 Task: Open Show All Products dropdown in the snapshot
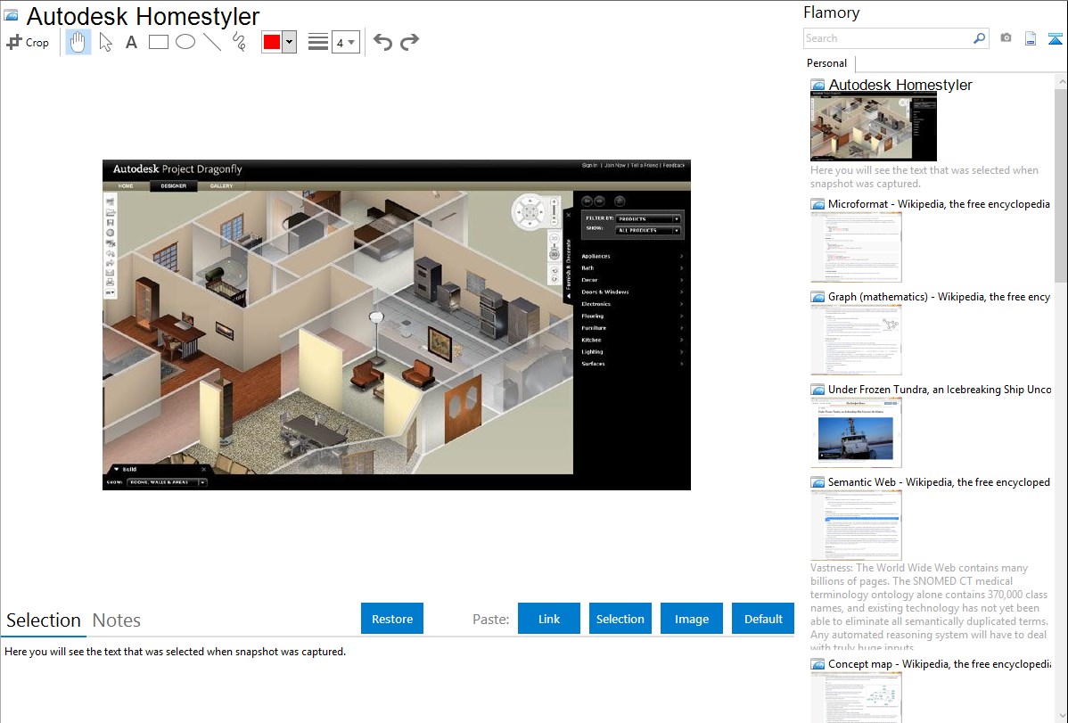pos(648,230)
